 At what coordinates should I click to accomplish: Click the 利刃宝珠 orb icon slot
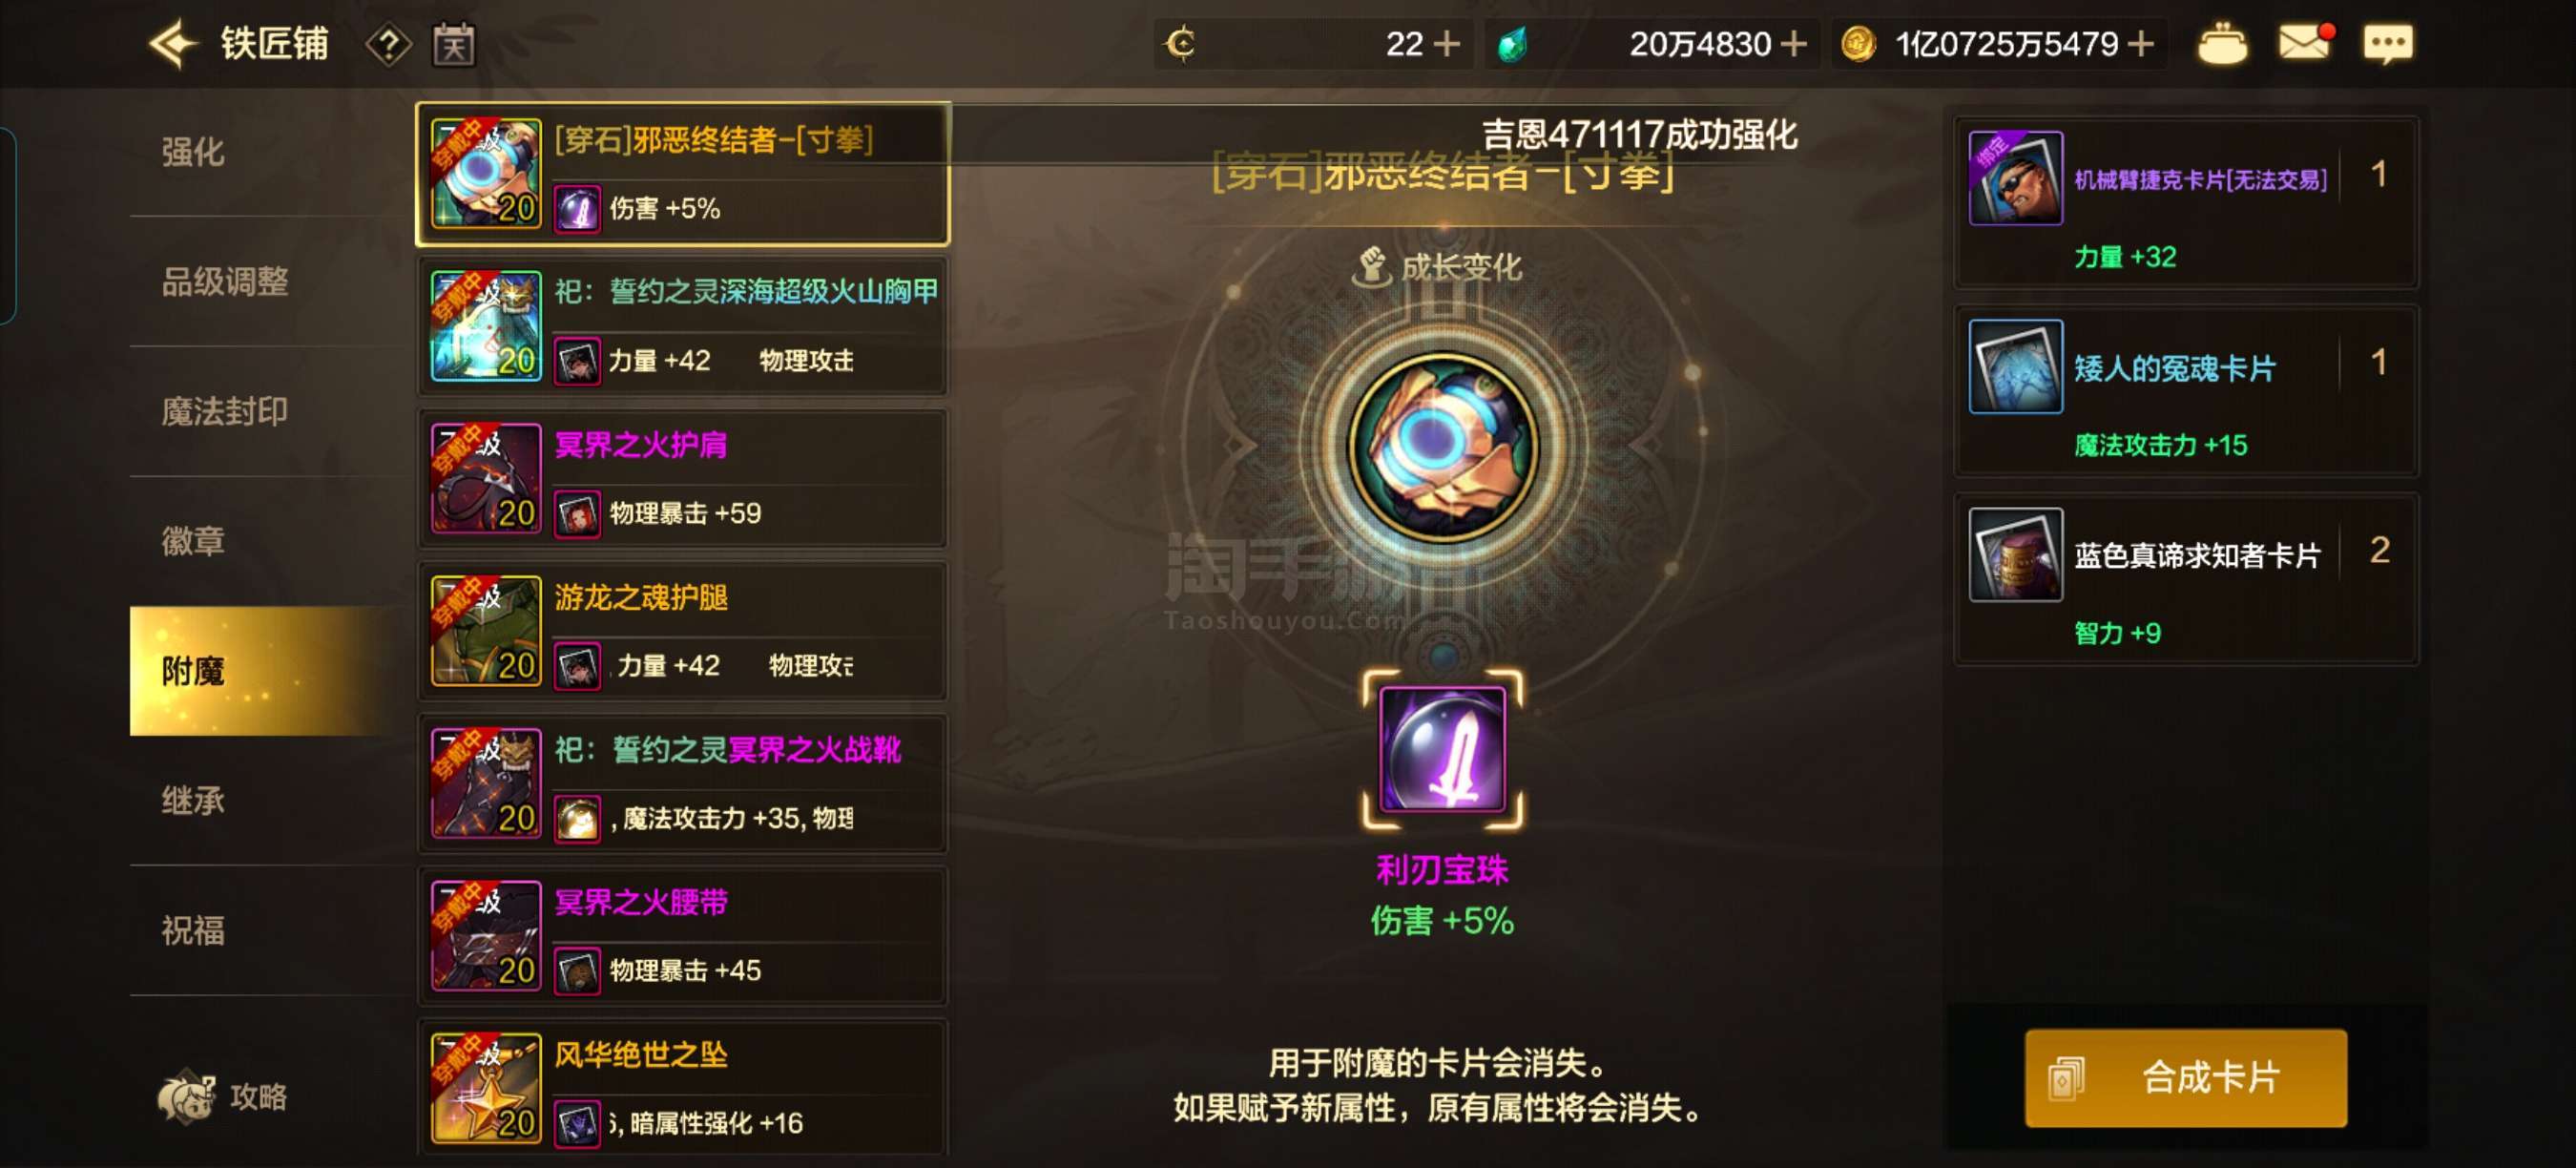[1442, 749]
